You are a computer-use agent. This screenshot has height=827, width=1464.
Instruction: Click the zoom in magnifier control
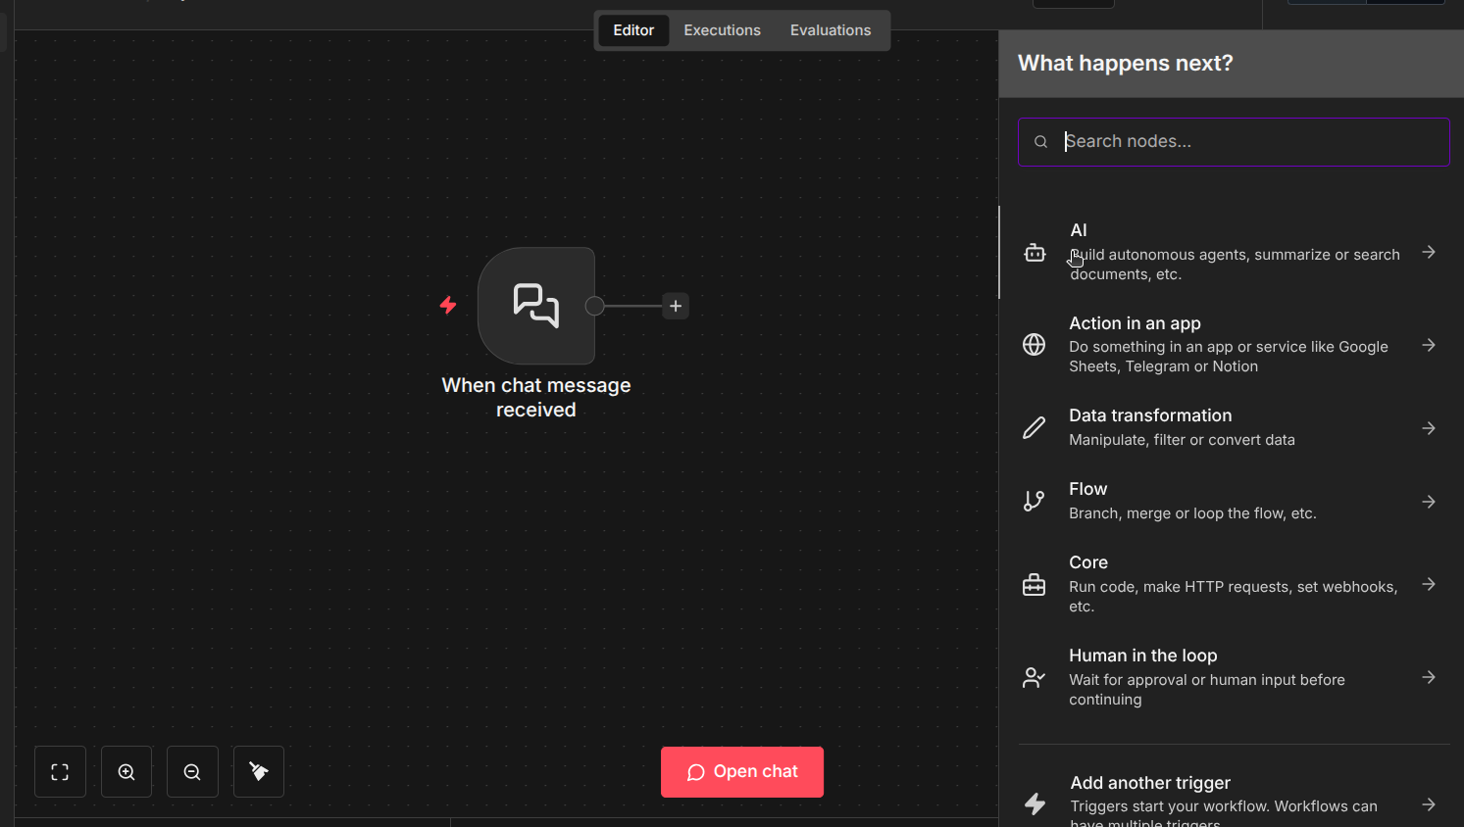point(126,771)
